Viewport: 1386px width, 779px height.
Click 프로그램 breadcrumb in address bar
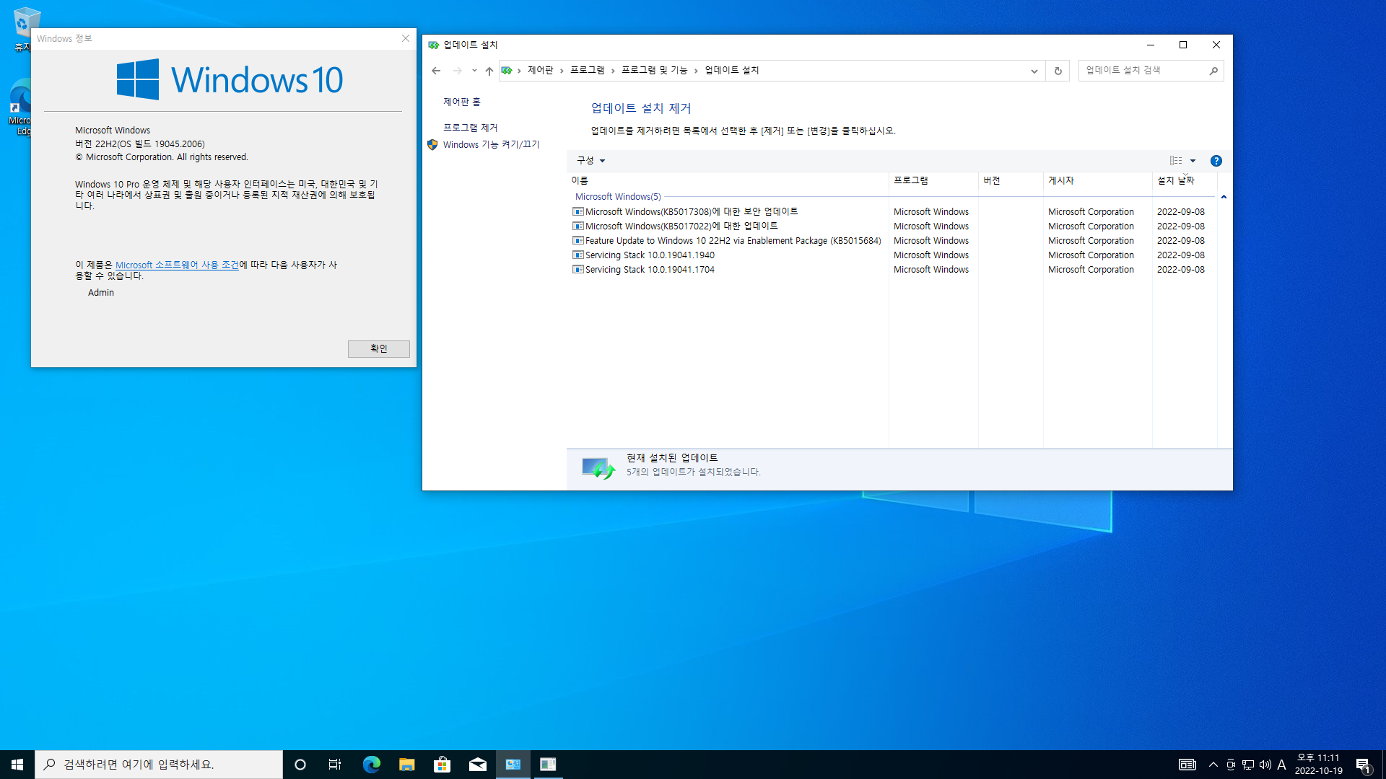(x=588, y=71)
